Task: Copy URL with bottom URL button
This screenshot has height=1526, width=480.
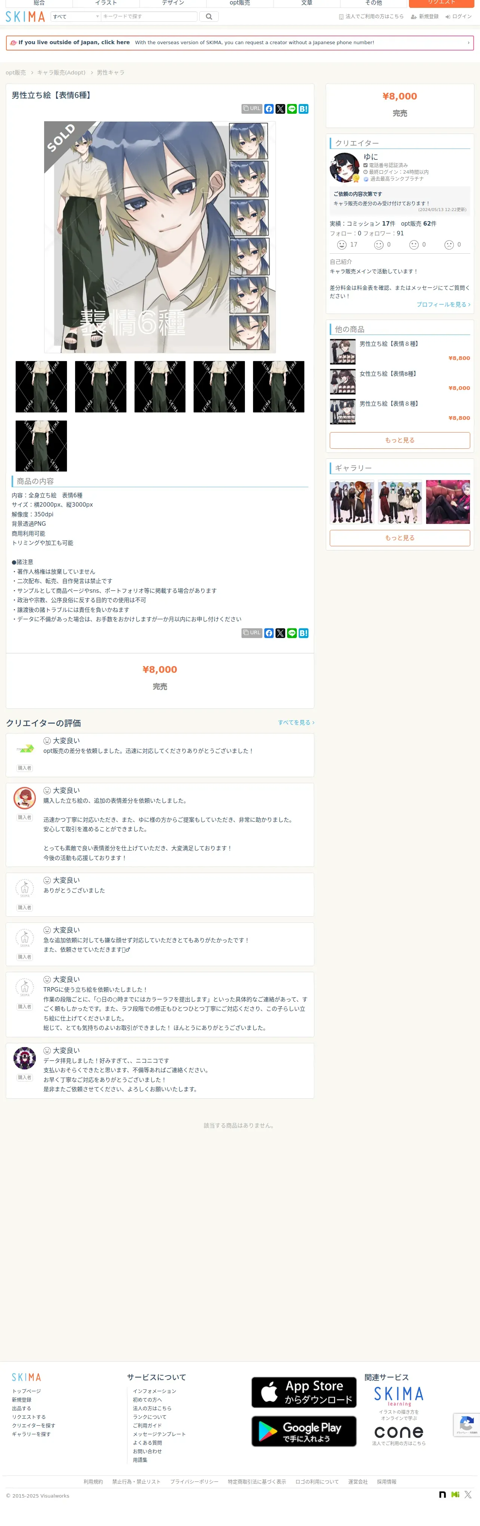Action: click(x=252, y=633)
